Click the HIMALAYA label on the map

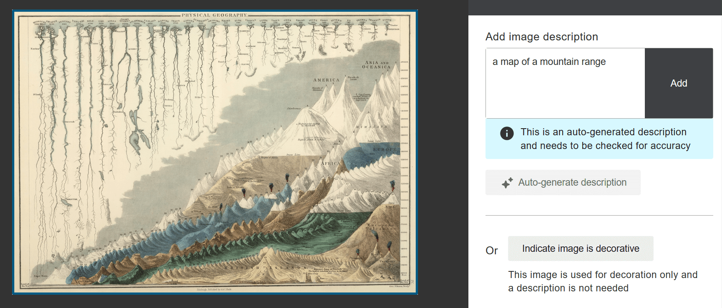point(372,127)
